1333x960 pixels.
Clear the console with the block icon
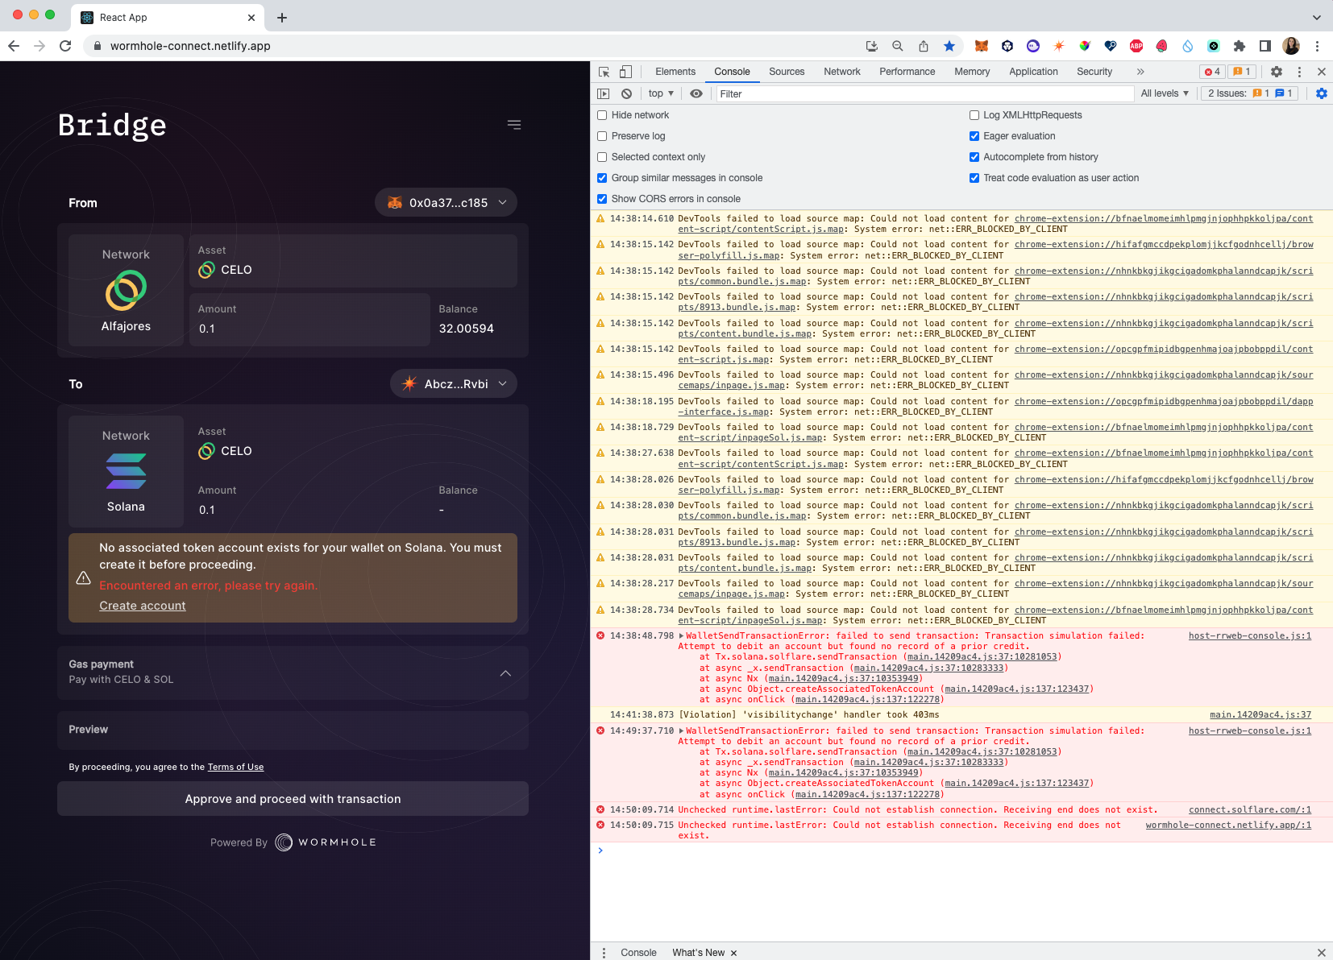click(626, 93)
